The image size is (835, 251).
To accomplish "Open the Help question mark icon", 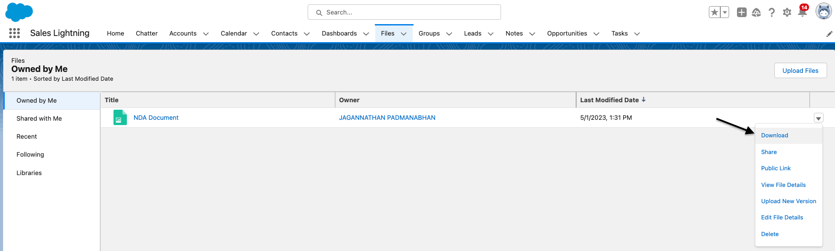I will click(772, 12).
